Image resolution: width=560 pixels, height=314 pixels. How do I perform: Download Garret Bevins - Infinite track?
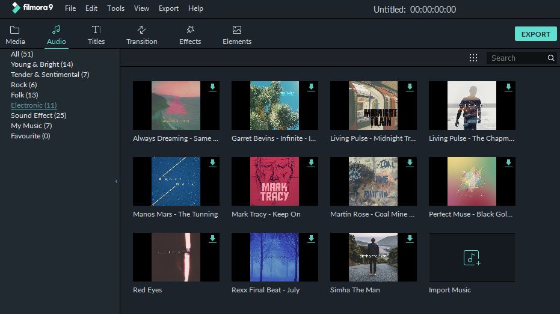pos(311,87)
